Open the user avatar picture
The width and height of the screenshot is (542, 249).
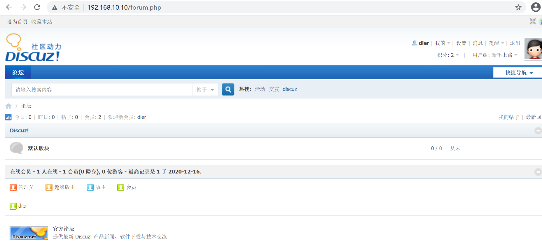pos(533,49)
